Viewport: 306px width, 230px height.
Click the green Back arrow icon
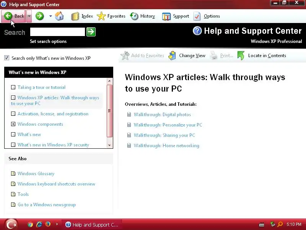click(8, 16)
